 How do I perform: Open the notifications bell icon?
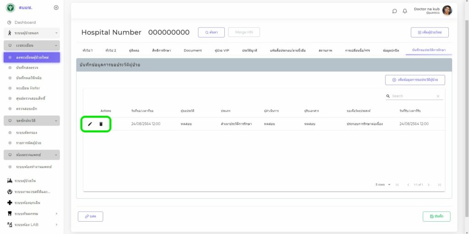click(405, 11)
